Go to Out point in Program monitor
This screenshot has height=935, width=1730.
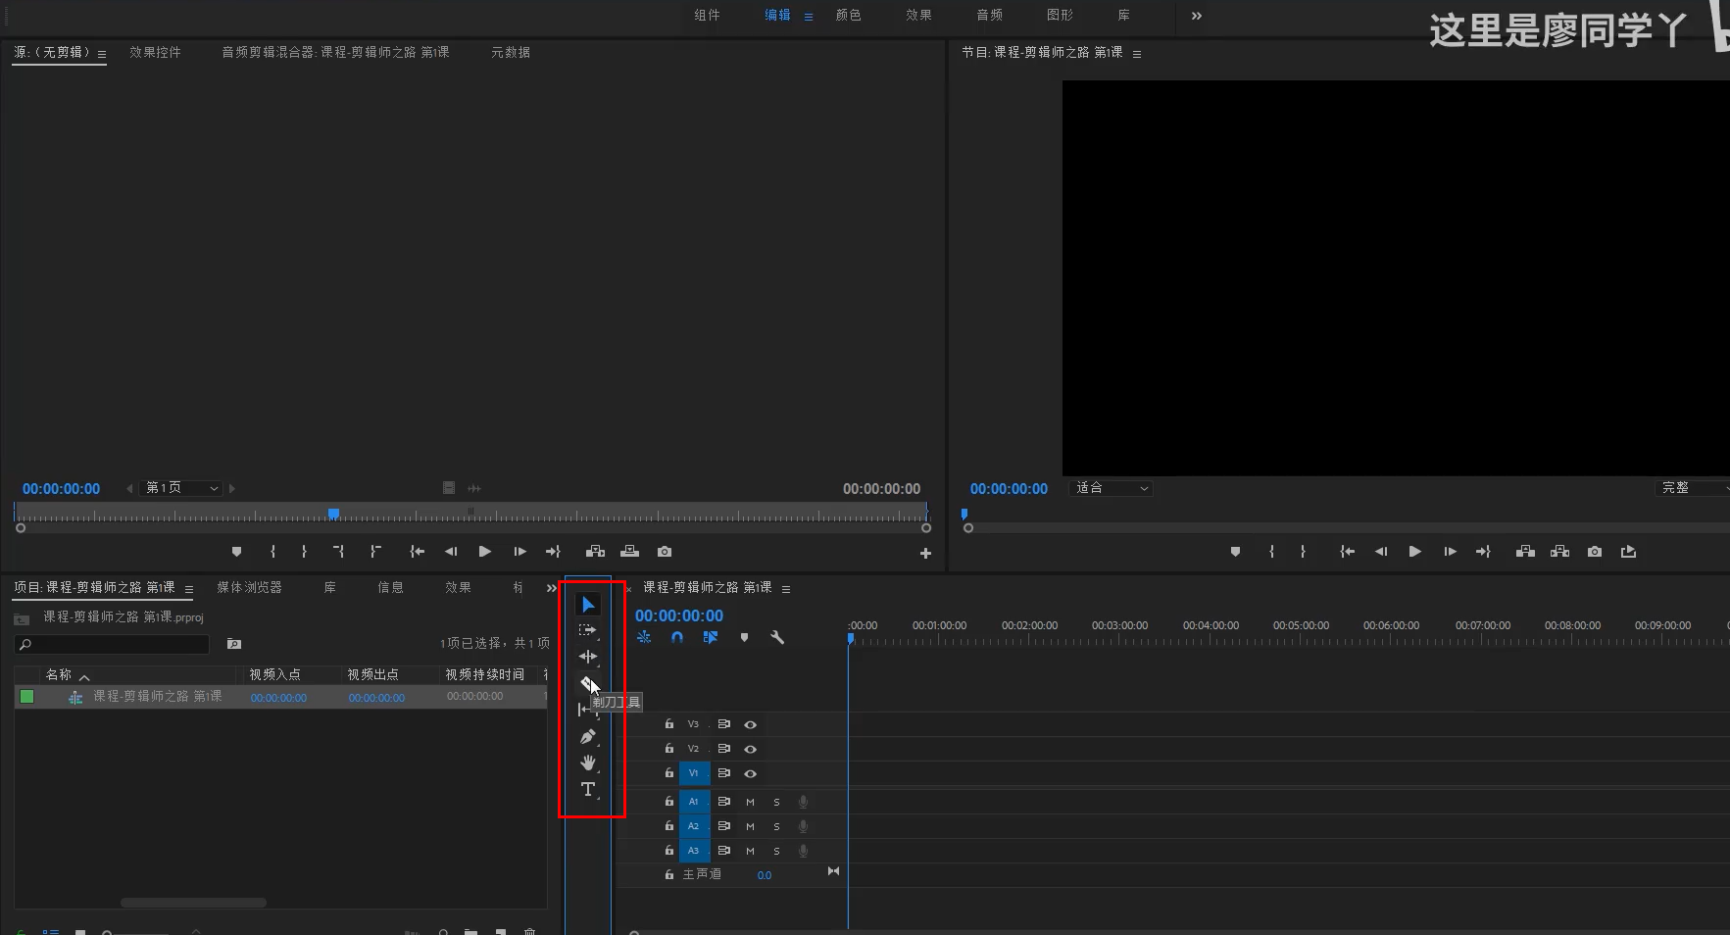(x=1483, y=552)
